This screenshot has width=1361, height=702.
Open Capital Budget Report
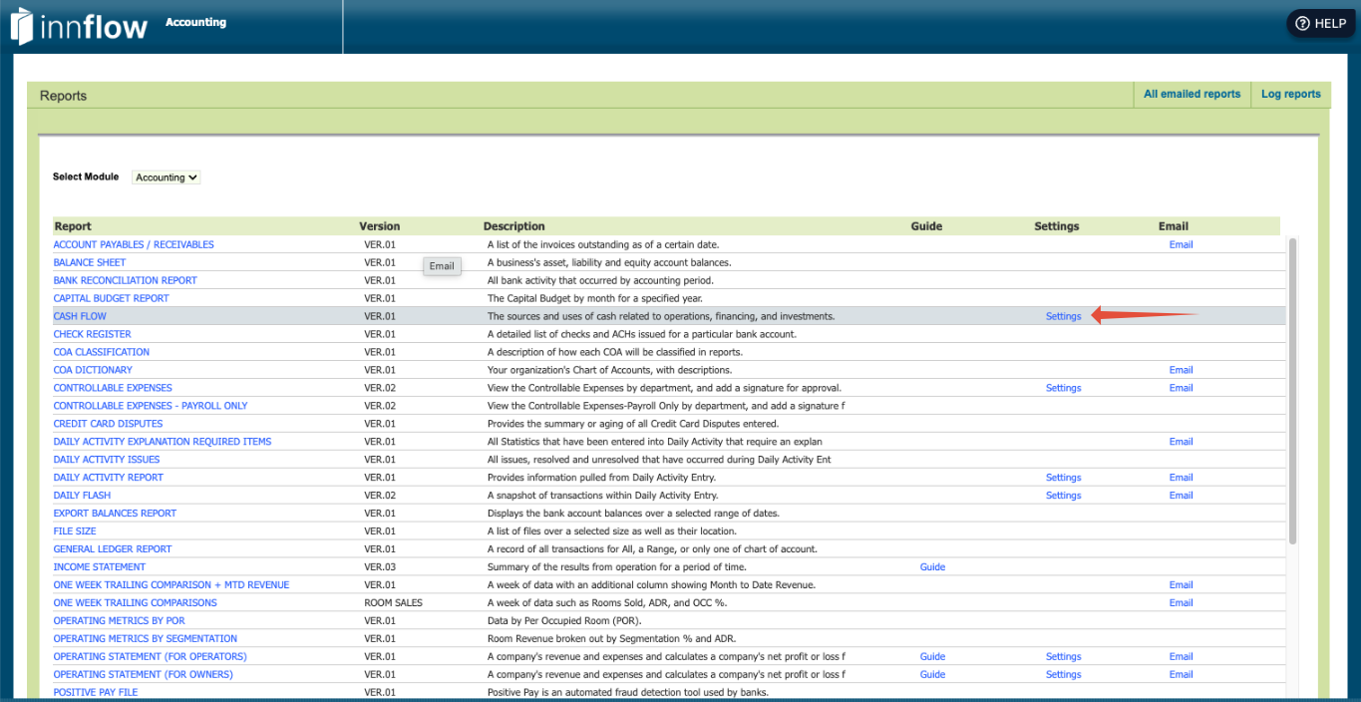pyautogui.click(x=112, y=298)
